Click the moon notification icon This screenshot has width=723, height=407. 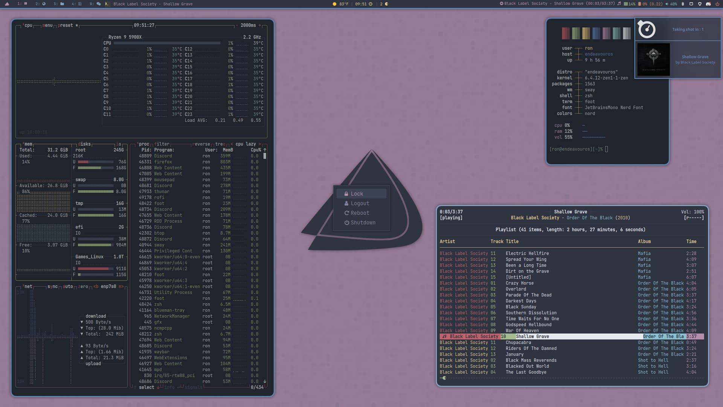click(386, 4)
